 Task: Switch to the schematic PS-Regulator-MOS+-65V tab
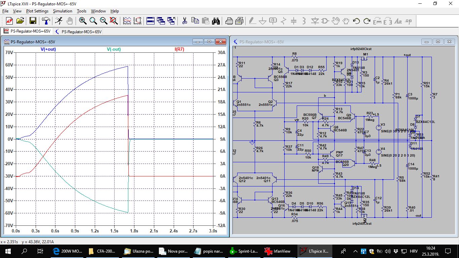pos(78,32)
